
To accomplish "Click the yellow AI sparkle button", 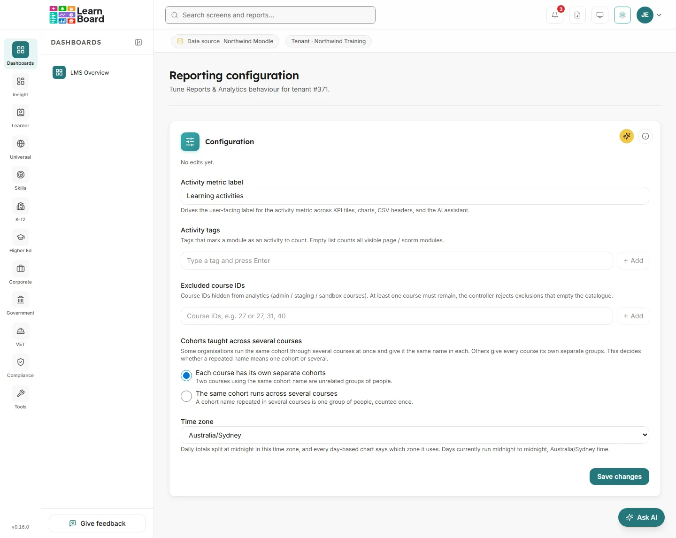I will [627, 136].
